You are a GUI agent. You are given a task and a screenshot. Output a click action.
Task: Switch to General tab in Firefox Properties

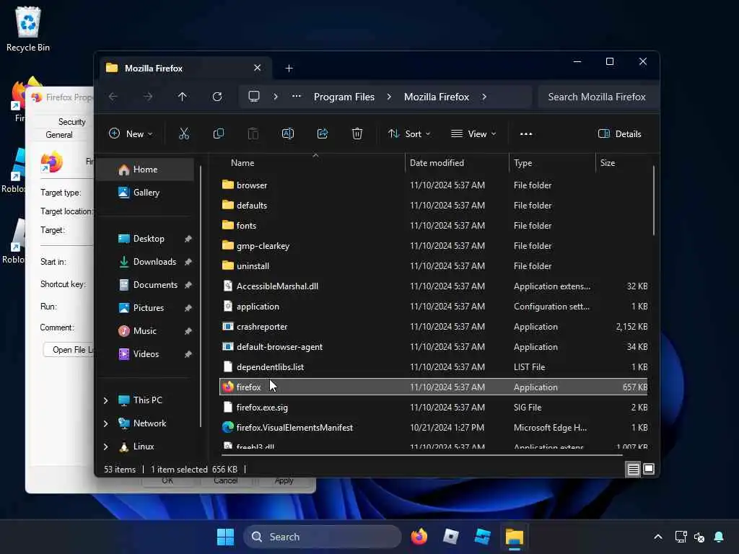59,135
